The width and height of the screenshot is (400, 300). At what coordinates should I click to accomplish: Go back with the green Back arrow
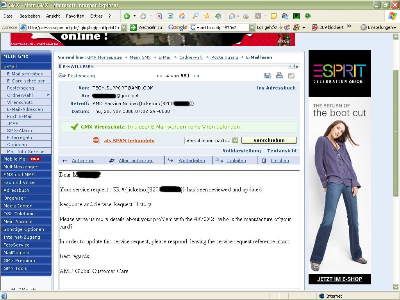pos(127,16)
